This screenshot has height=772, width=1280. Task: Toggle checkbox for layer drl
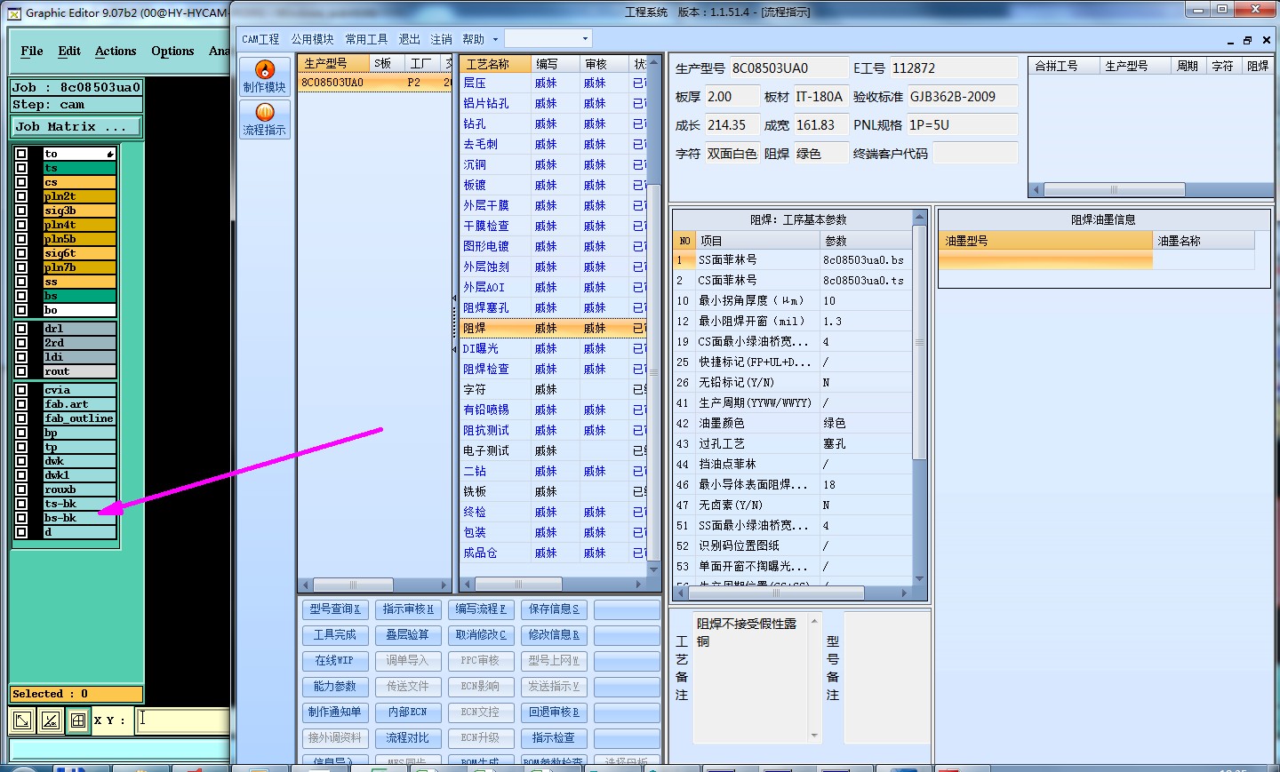[x=21, y=329]
